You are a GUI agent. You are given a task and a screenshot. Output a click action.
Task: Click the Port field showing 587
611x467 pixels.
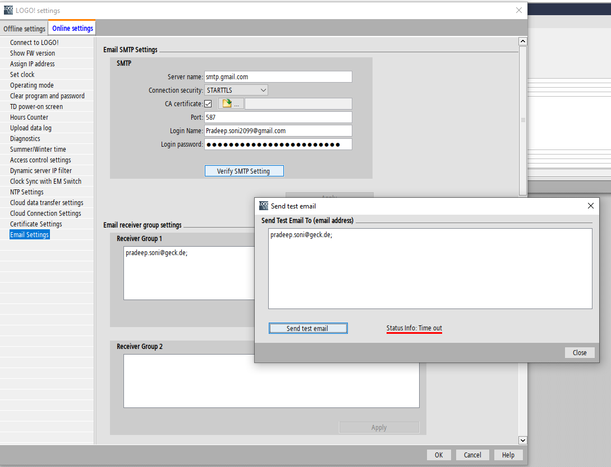click(278, 117)
